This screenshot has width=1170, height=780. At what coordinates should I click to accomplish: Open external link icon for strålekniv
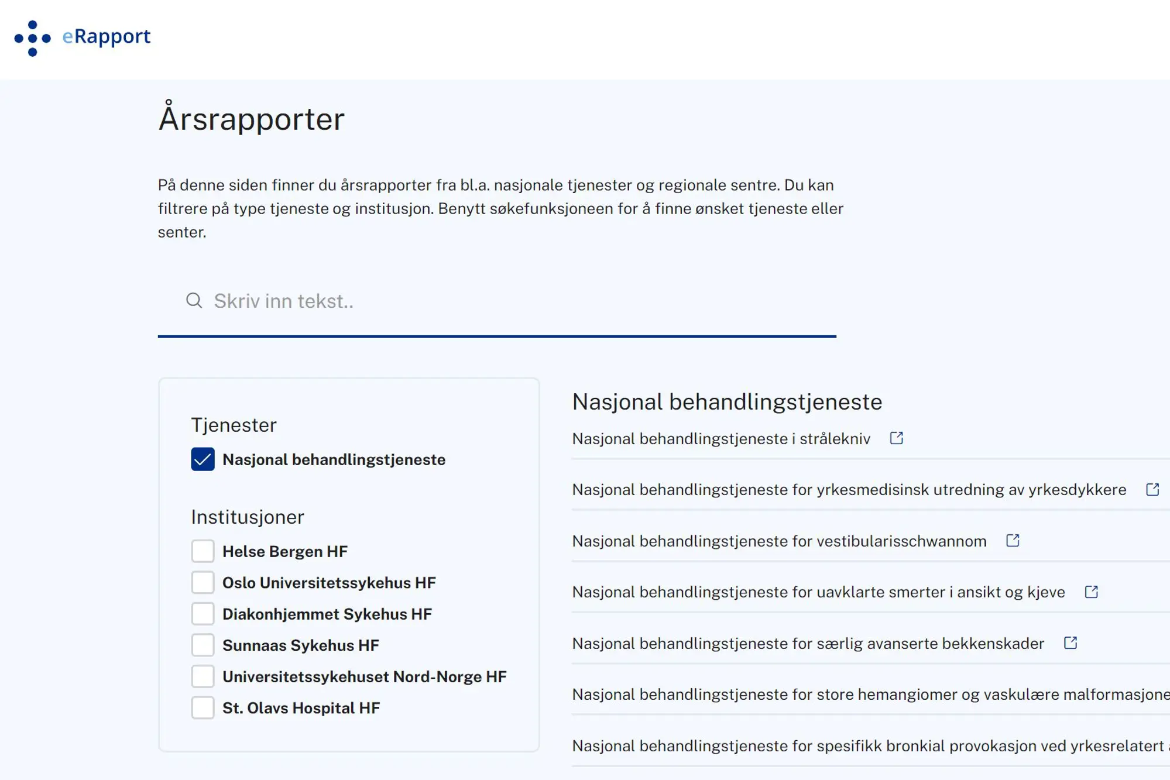pyautogui.click(x=896, y=438)
